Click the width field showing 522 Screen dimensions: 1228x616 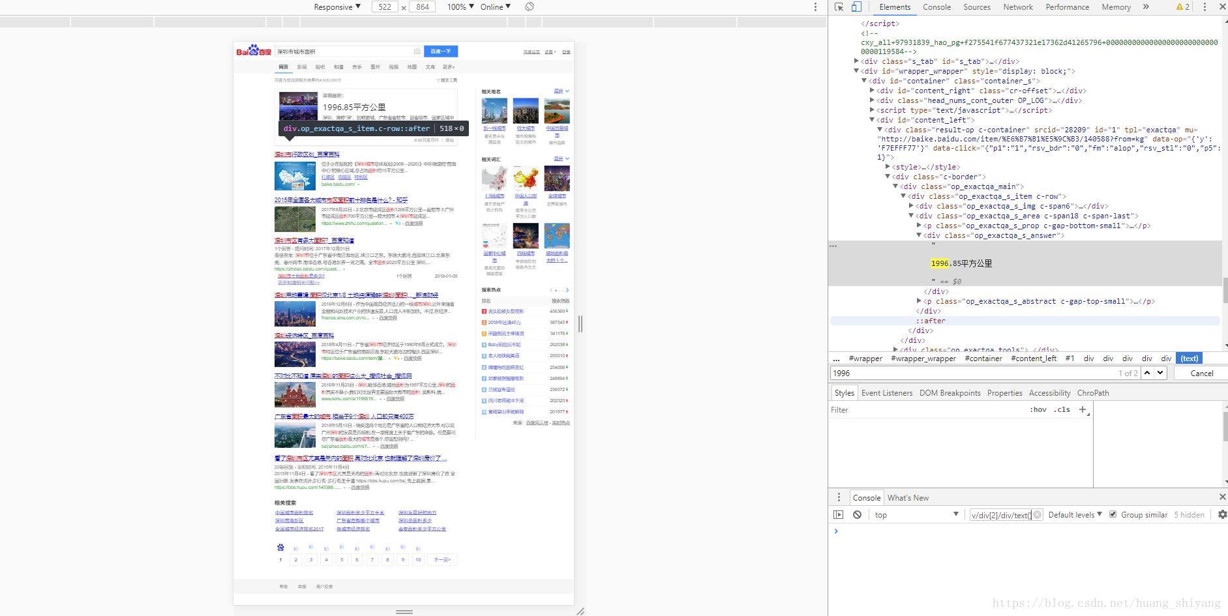(x=385, y=7)
